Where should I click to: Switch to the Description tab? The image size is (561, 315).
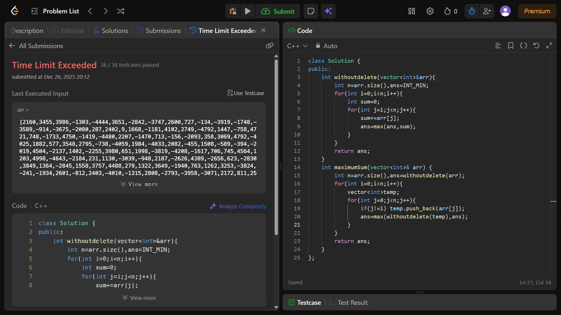[27, 31]
